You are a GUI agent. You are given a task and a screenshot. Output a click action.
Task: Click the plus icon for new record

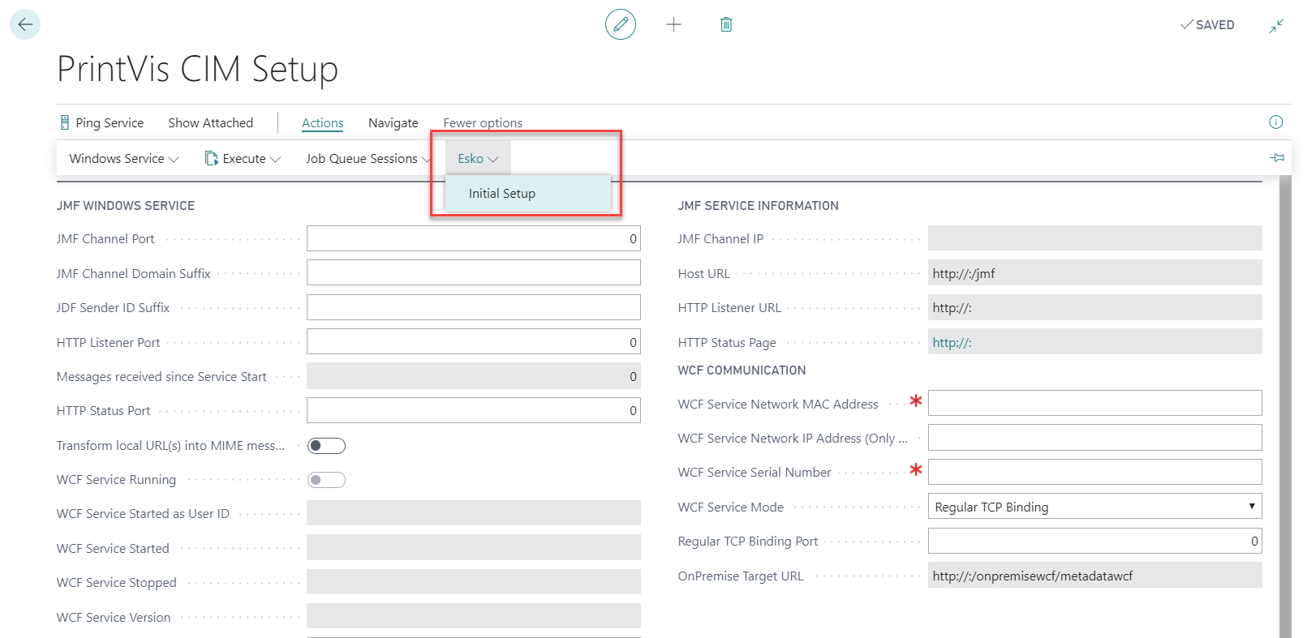[673, 24]
